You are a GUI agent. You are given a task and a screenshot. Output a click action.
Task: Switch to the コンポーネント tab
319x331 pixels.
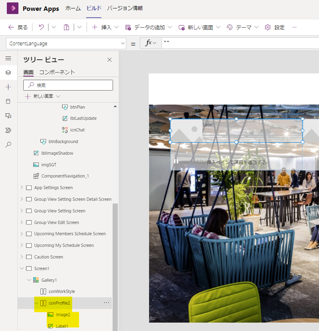[x=57, y=72]
